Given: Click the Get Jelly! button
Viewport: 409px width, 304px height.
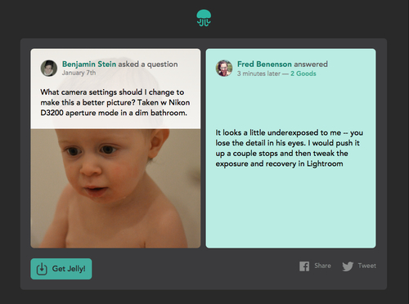Looking at the screenshot, I should tap(61, 269).
